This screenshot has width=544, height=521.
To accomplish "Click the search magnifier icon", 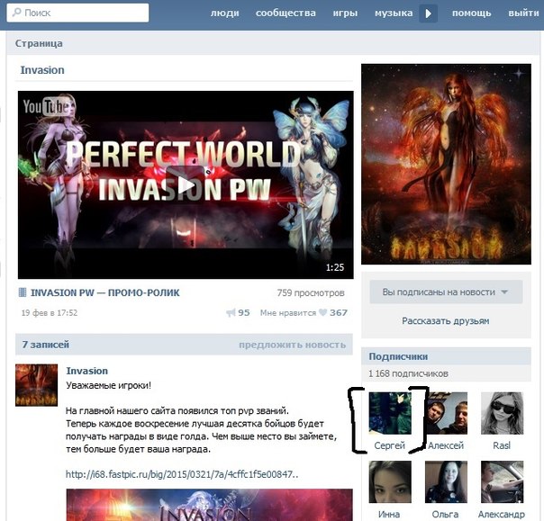I will coord(16,13).
